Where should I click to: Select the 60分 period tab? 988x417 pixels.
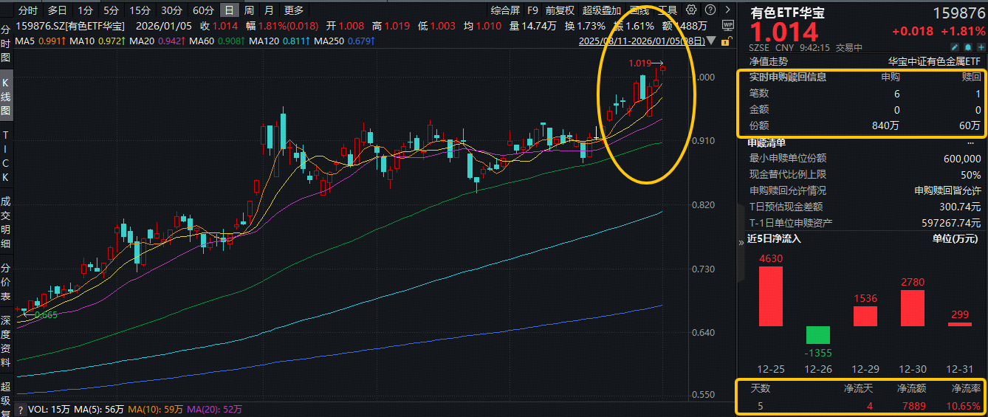coord(203,10)
